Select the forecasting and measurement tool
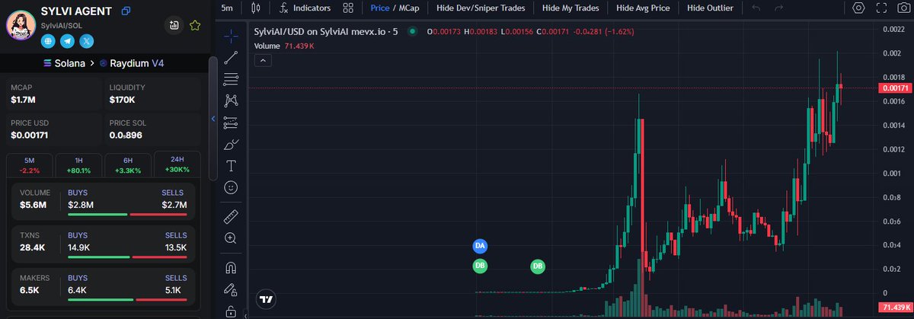 click(232, 123)
